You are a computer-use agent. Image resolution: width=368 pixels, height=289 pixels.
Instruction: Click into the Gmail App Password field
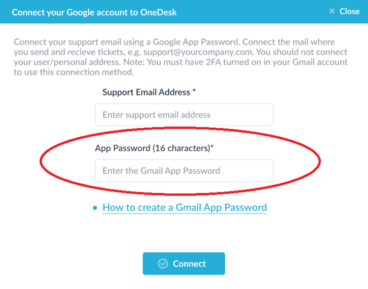(x=184, y=171)
